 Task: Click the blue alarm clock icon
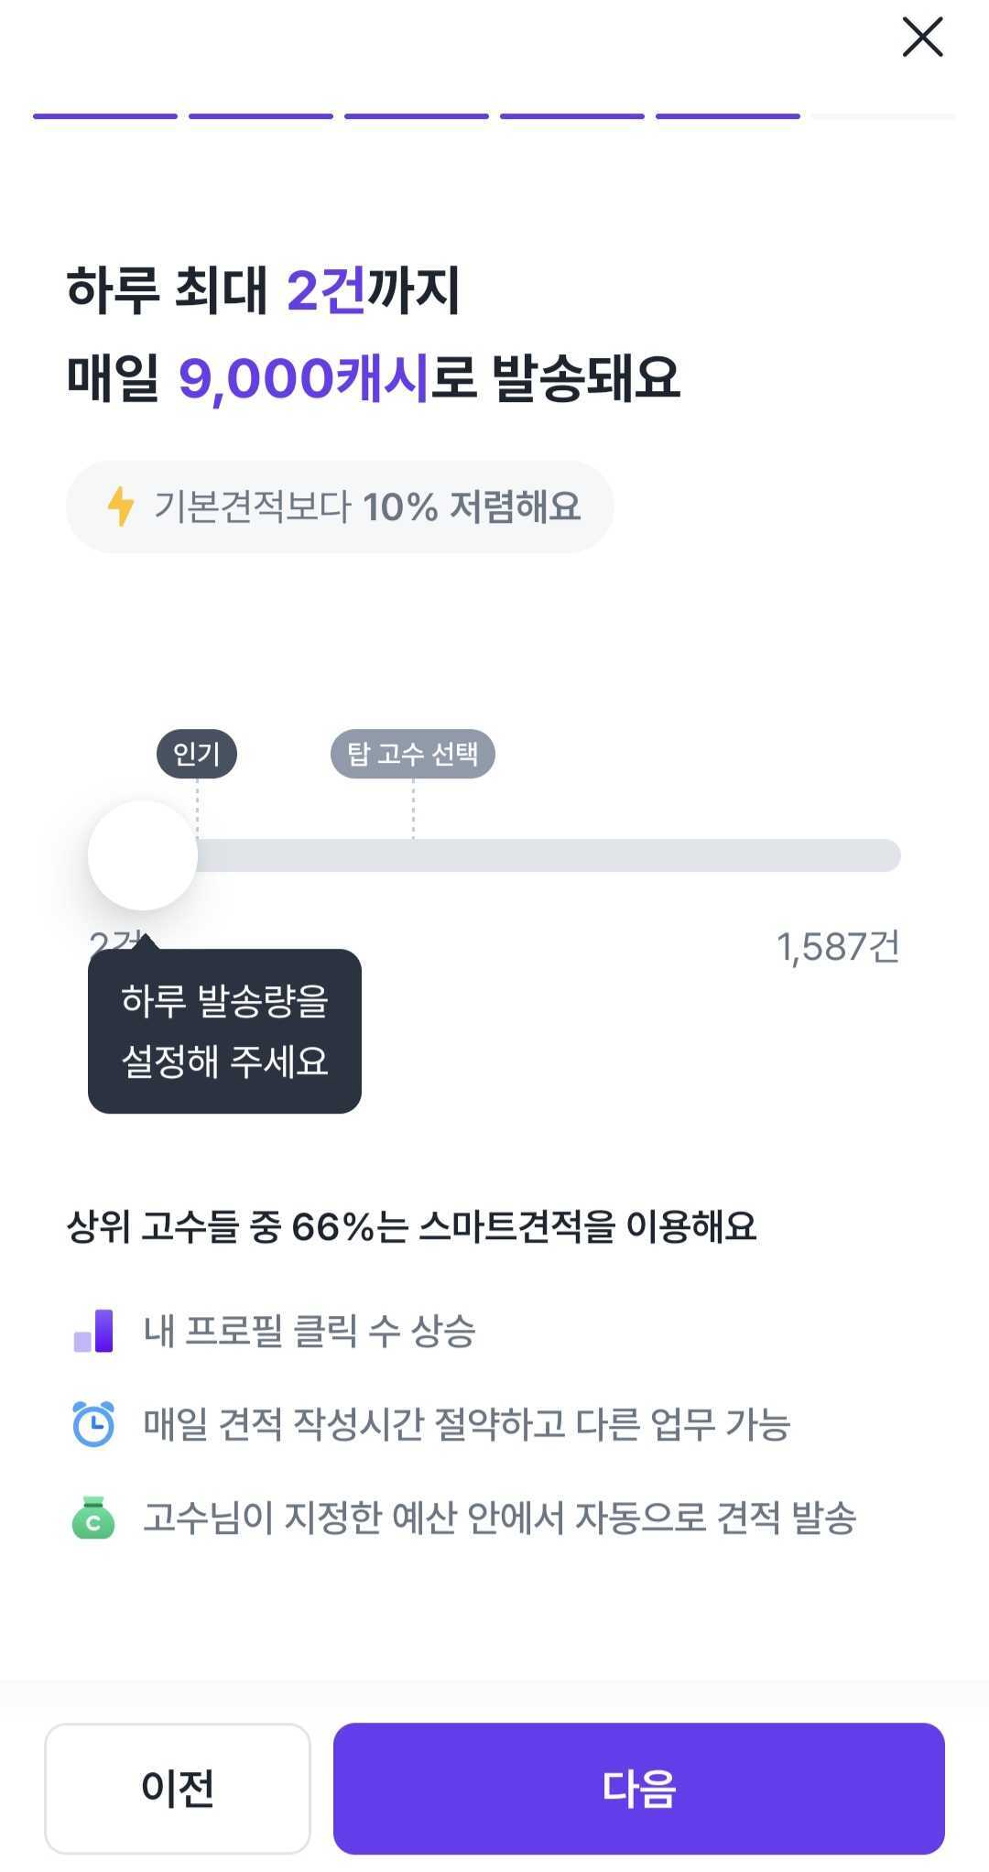93,1424
